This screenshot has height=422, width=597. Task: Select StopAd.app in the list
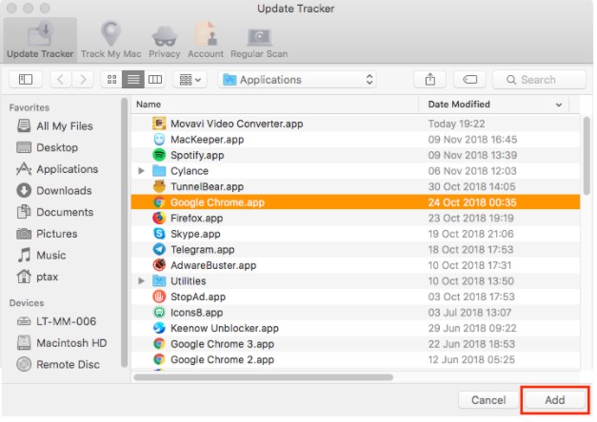(355, 297)
